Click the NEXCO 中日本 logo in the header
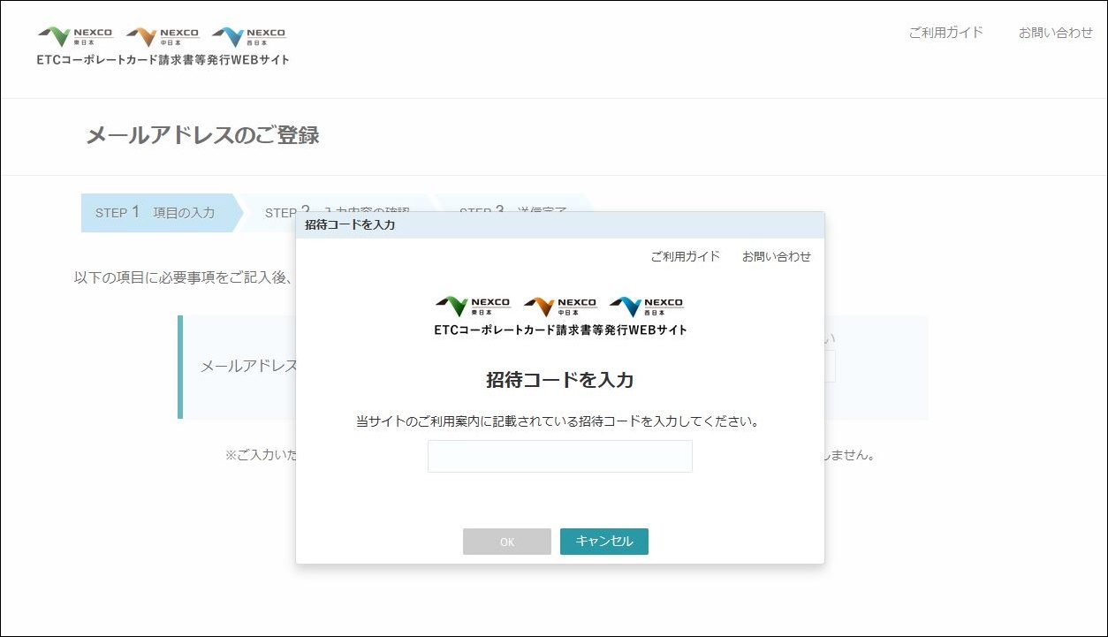 click(163, 35)
